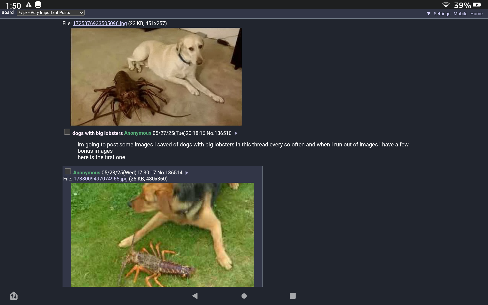Tap the Android home circle button
This screenshot has height=305, width=488.
(244, 296)
